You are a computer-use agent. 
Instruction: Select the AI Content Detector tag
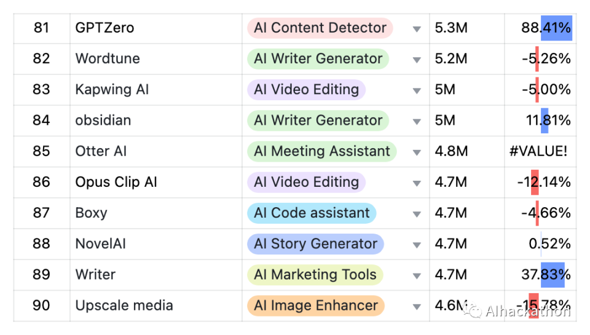click(x=320, y=28)
